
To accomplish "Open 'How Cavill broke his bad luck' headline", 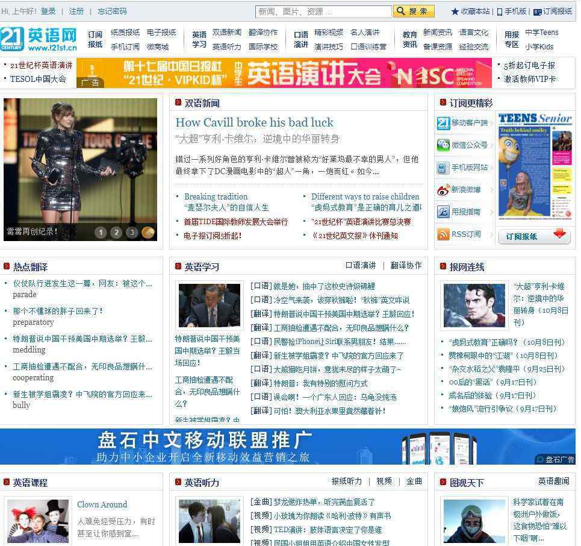I will pos(254,122).
